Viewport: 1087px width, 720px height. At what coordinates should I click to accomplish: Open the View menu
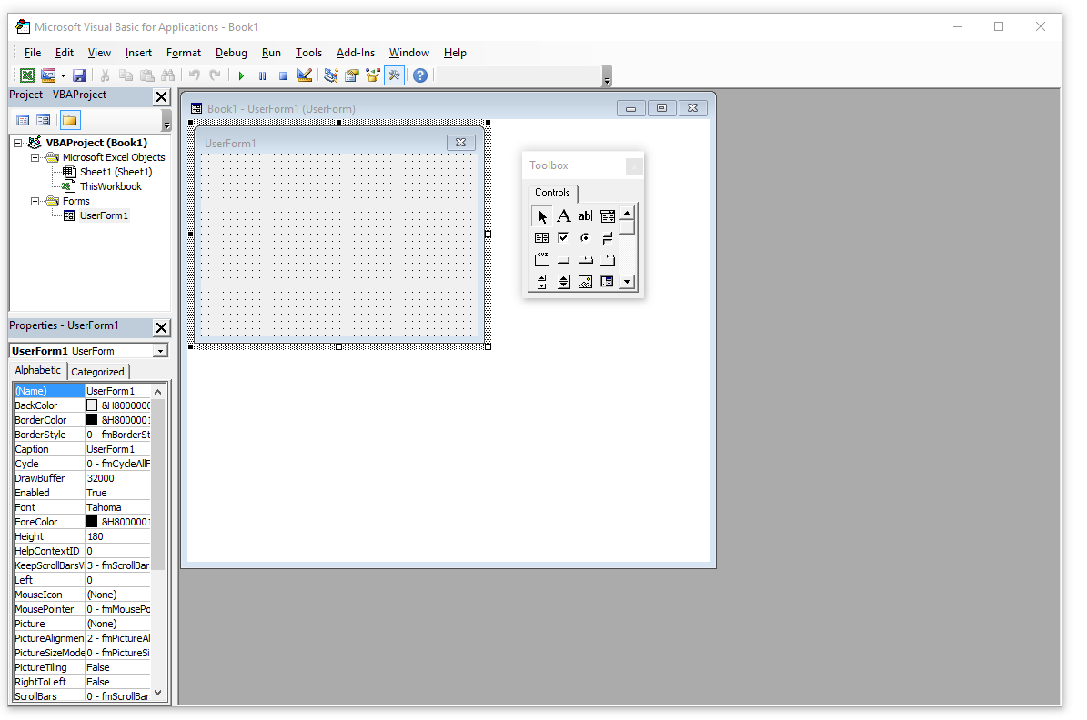99,53
